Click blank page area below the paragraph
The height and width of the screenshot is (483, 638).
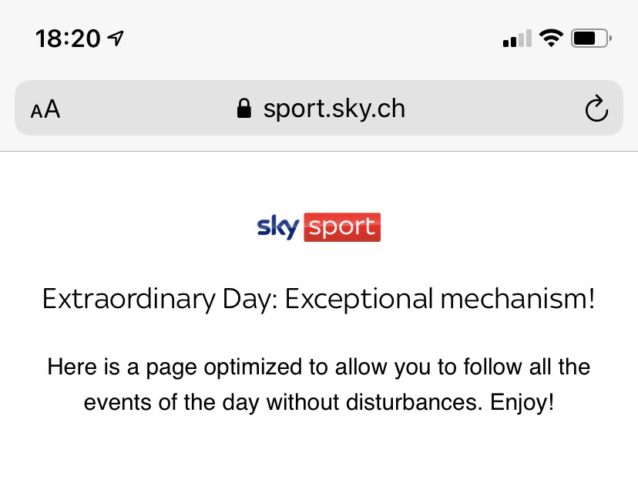(x=319, y=454)
